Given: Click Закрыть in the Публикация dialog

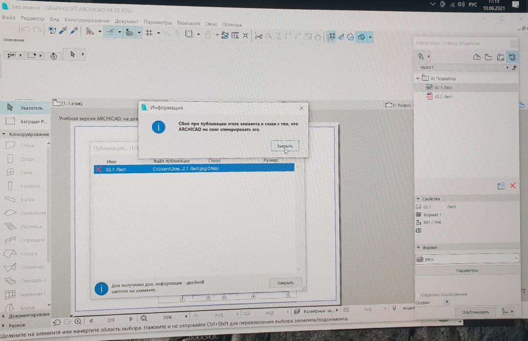Looking at the screenshot, I should pos(285,283).
